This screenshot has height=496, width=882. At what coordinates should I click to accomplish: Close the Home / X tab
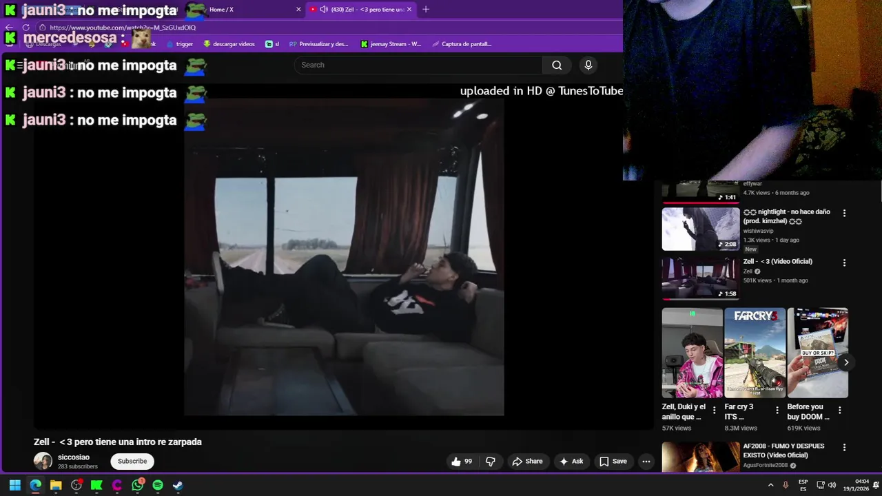click(x=298, y=10)
